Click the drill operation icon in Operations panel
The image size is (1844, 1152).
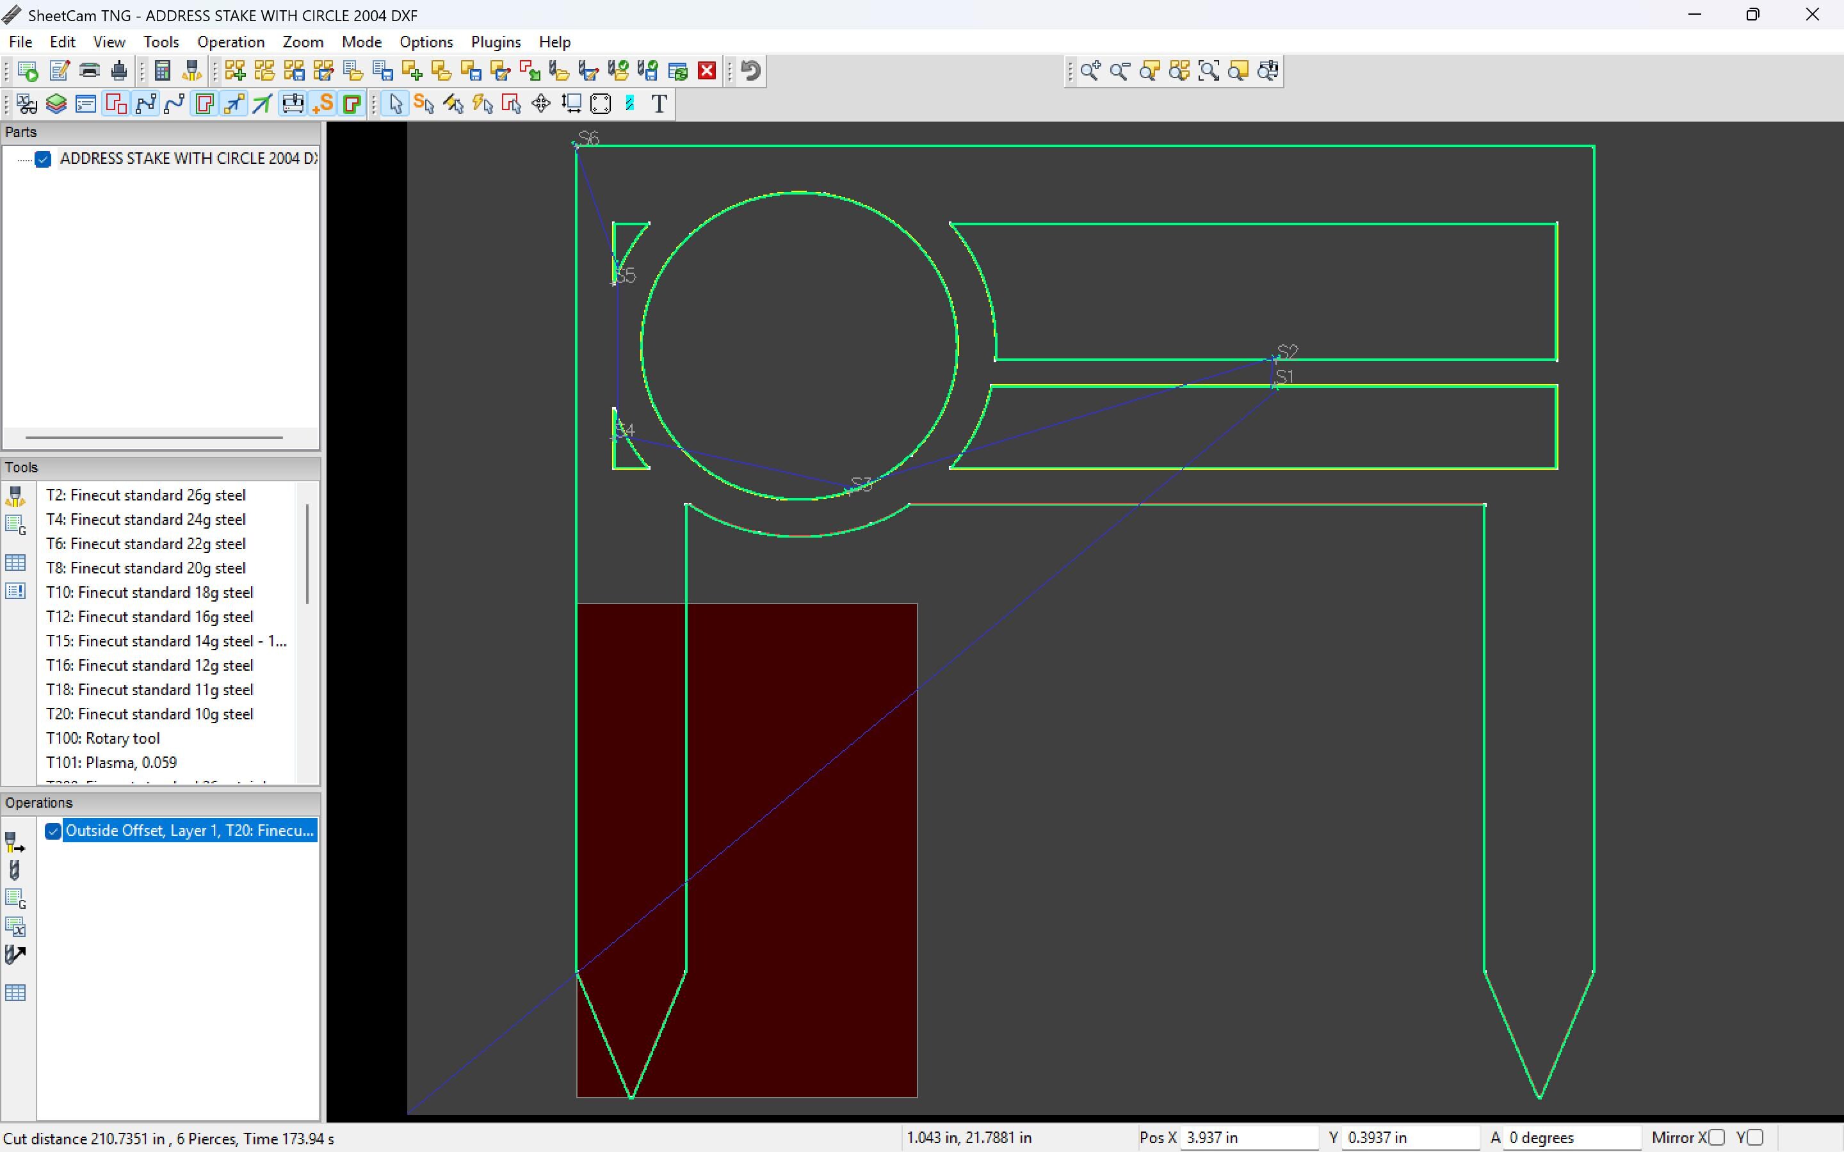15,871
